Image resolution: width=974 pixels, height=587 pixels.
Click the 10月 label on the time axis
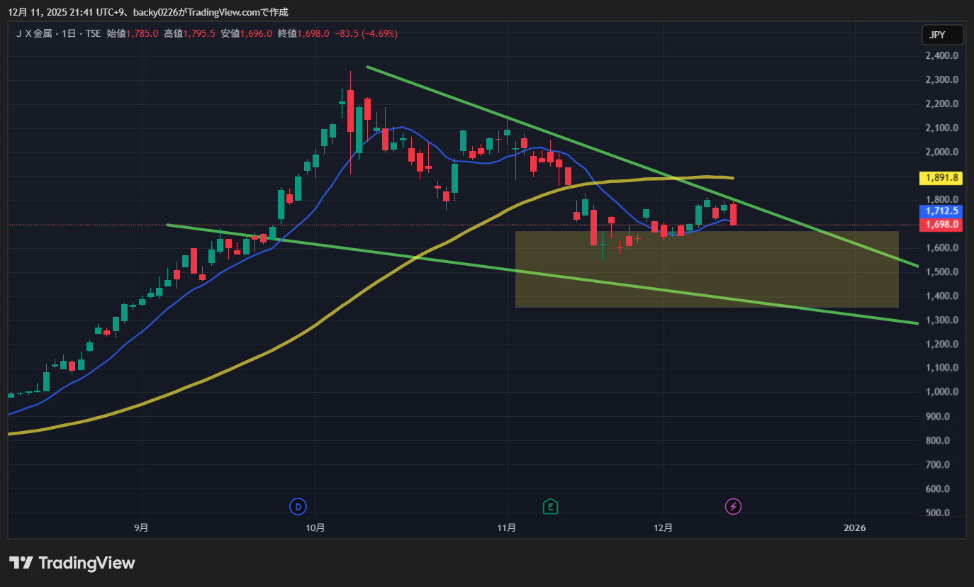tap(315, 527)
